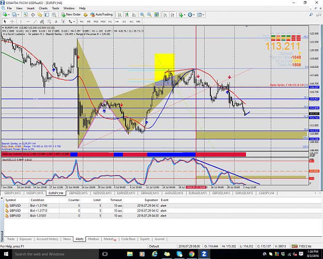
Task: Open the Charts menu
Action: [x=43, y=8]
